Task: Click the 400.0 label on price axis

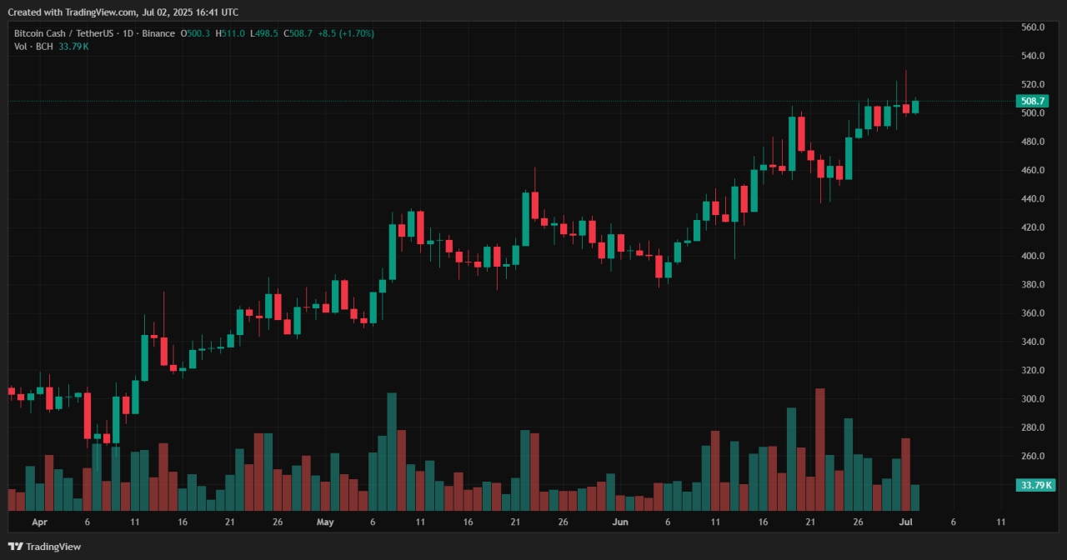Action: click(1033, 256)
